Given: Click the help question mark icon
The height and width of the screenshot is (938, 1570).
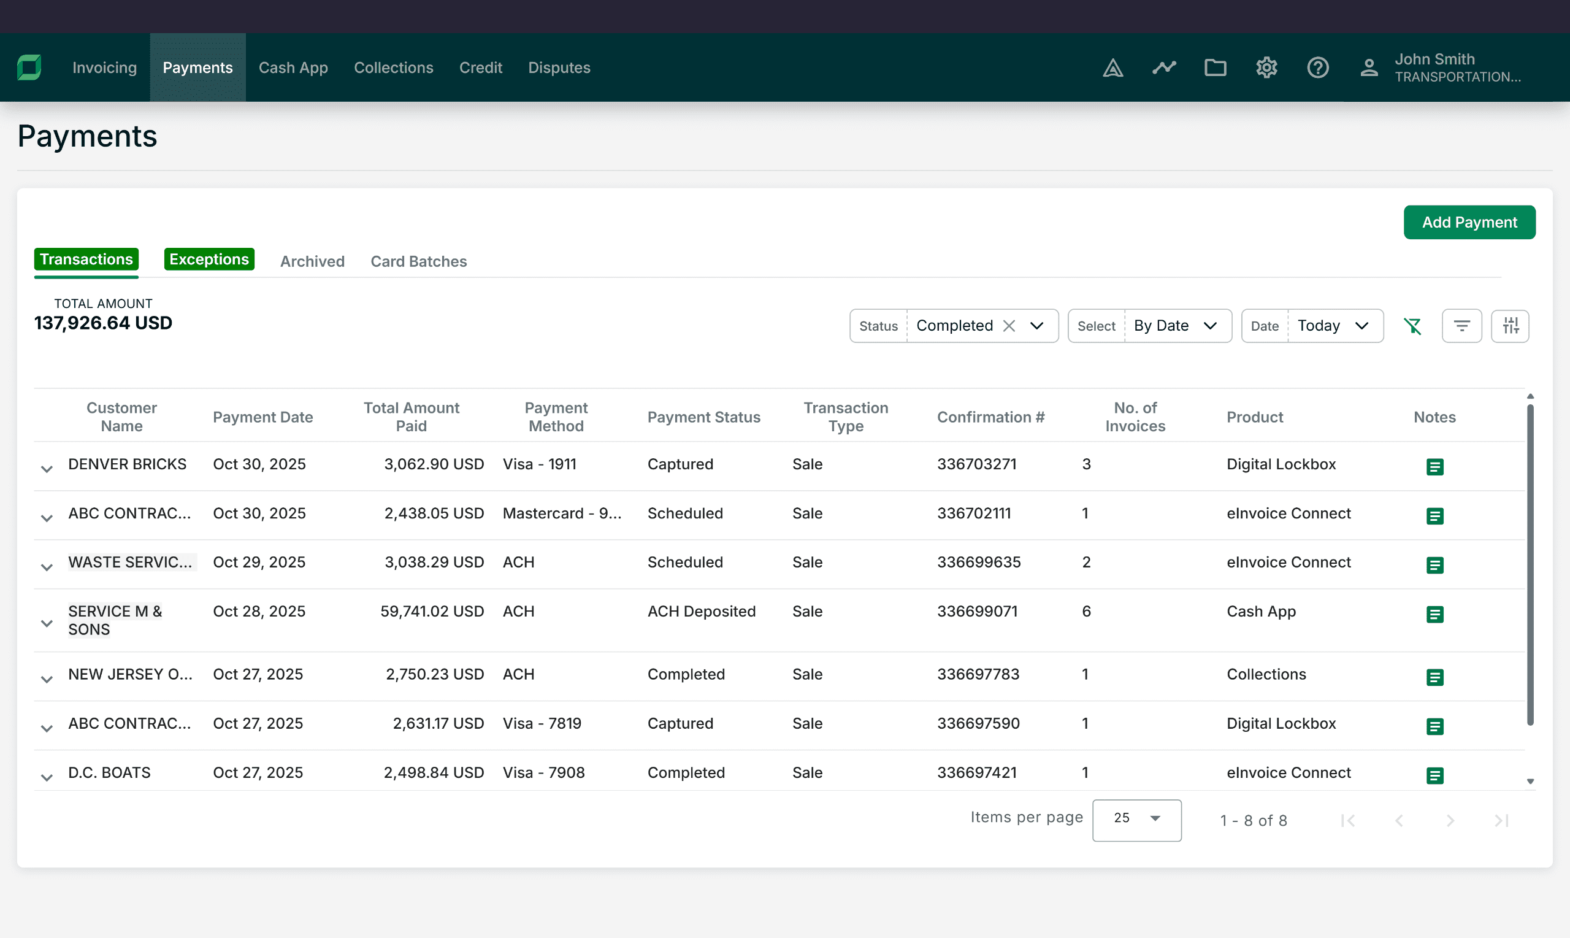Looking at the screenshot, I should coord(1317,67).
